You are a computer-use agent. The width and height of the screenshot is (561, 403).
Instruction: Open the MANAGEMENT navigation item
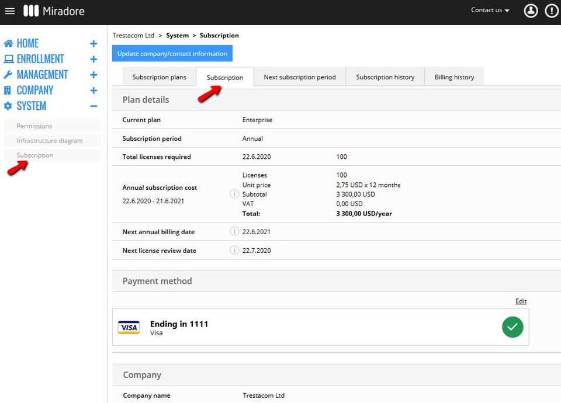click(x=42, y=75)
